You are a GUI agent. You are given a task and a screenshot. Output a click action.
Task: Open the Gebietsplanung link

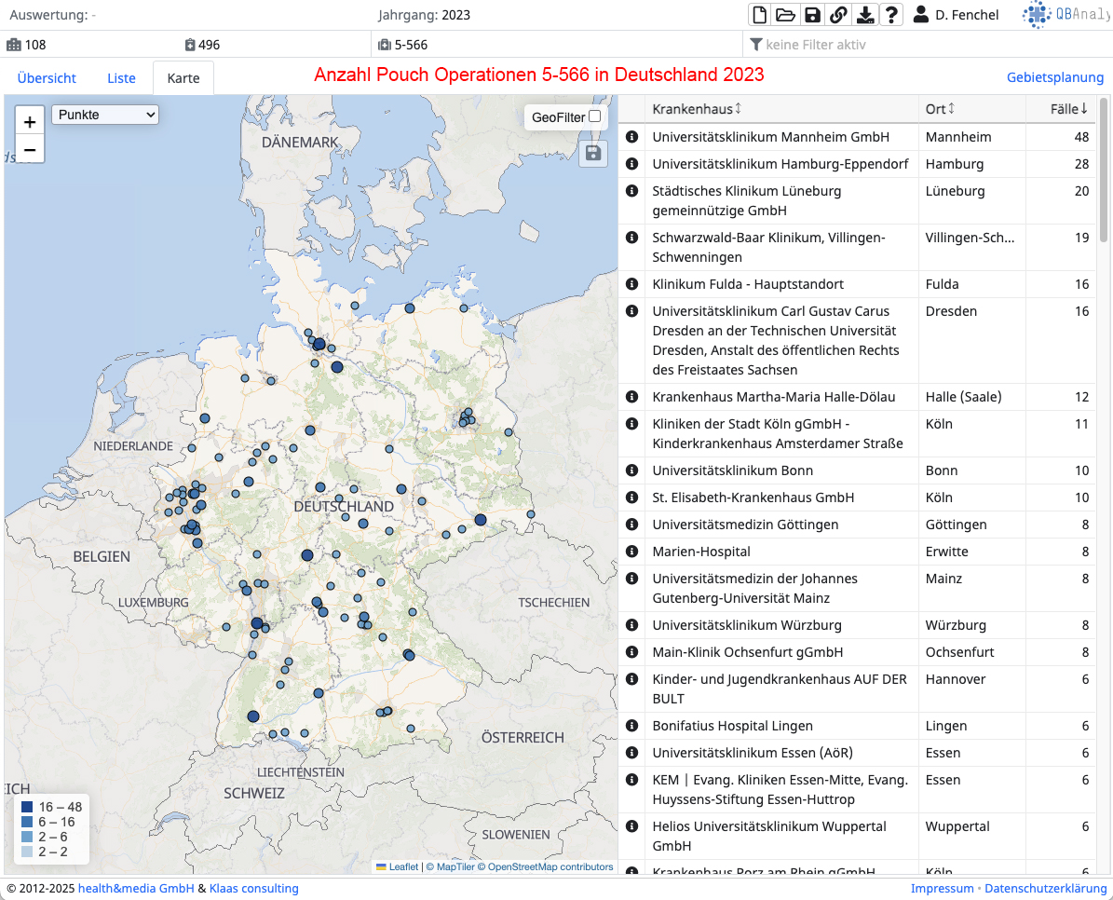1055,77
